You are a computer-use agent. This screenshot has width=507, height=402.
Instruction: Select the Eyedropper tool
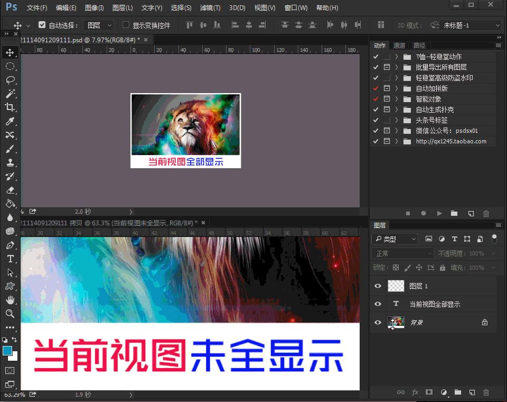(10, 121)
